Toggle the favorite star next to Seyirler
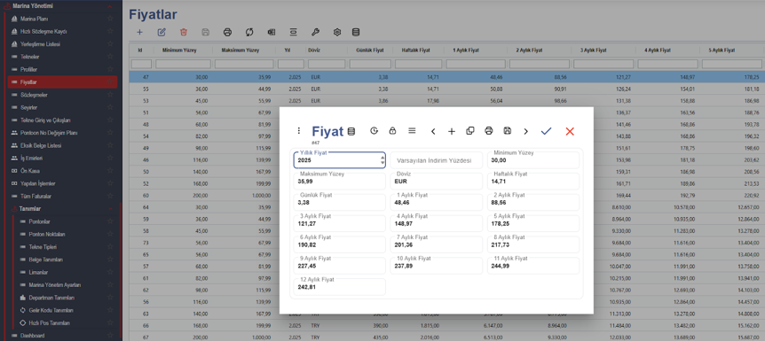This screenshot has width=765, height=341. [110, 108]
